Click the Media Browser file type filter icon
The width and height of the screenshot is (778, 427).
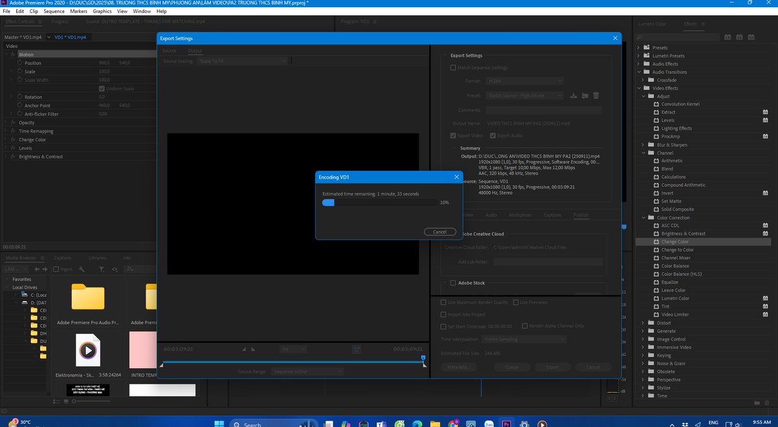[x=102, y=269]
